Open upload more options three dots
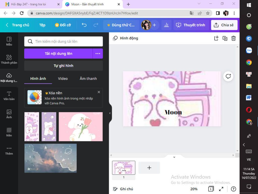This screenshot has height=194, width=258. [98, 53]
